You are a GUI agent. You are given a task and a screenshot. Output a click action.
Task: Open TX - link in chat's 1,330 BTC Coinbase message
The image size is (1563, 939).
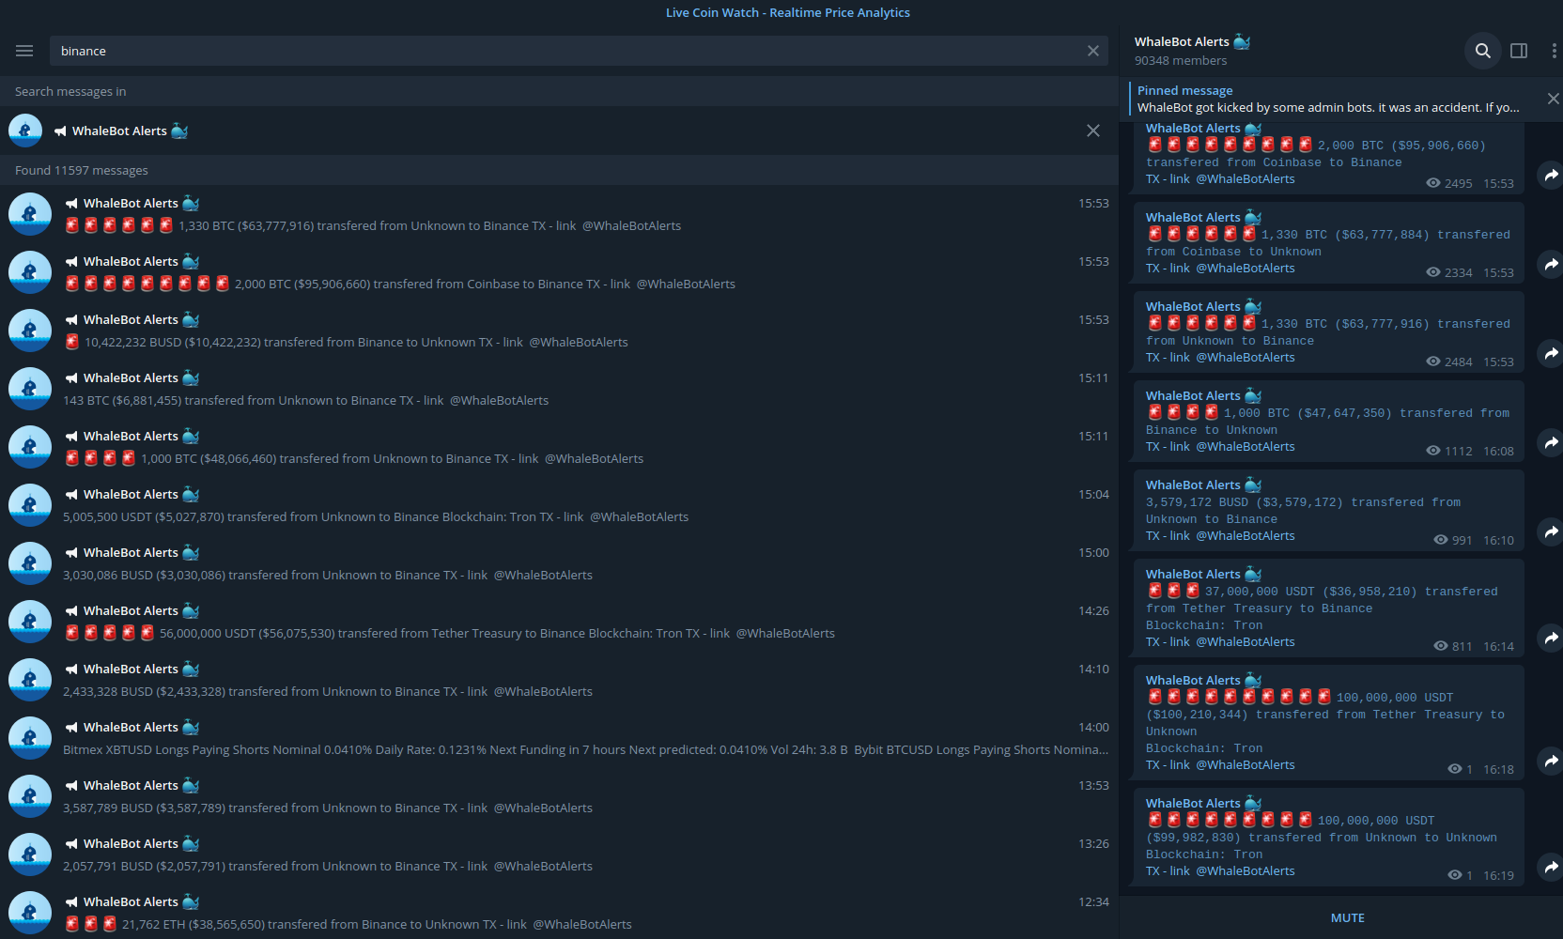pyautogui.click(x=1168, y=268)
